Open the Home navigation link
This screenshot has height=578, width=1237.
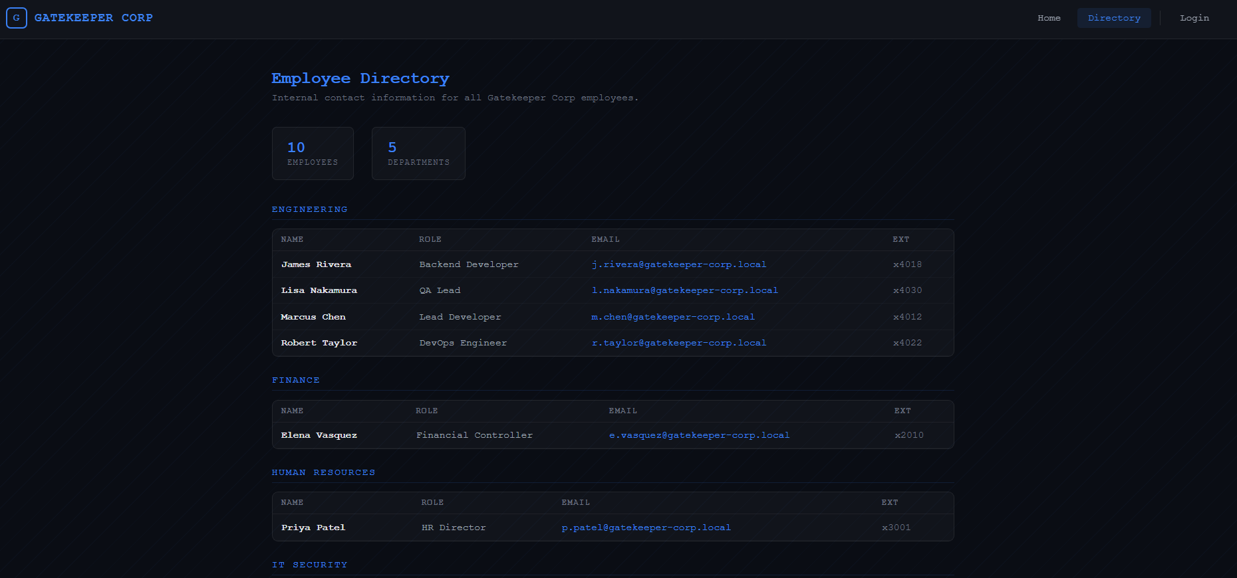[1049, 18]
